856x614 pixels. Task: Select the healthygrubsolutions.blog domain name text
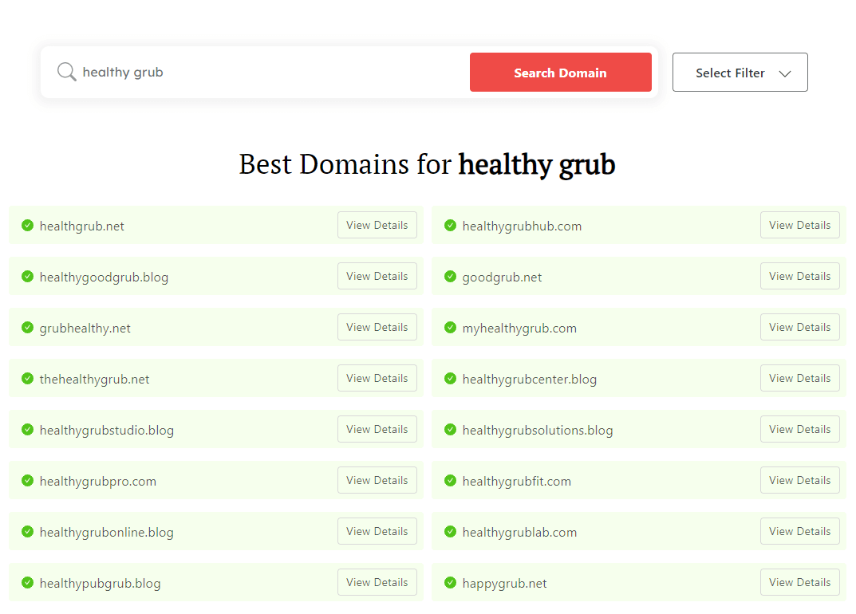538,430
